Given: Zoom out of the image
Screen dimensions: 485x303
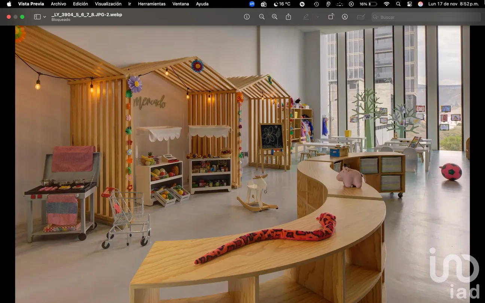Looking at the screenshot, I should [x=262, y=17].
